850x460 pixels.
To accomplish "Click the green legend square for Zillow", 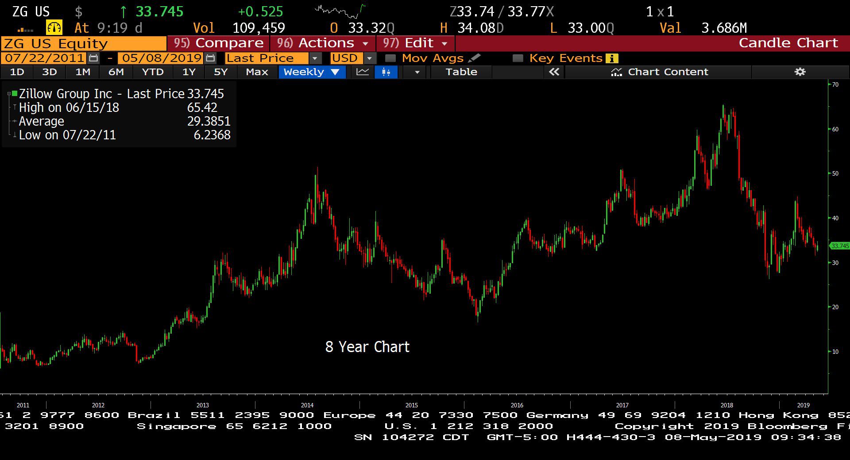I will click(x=15, y=93).
